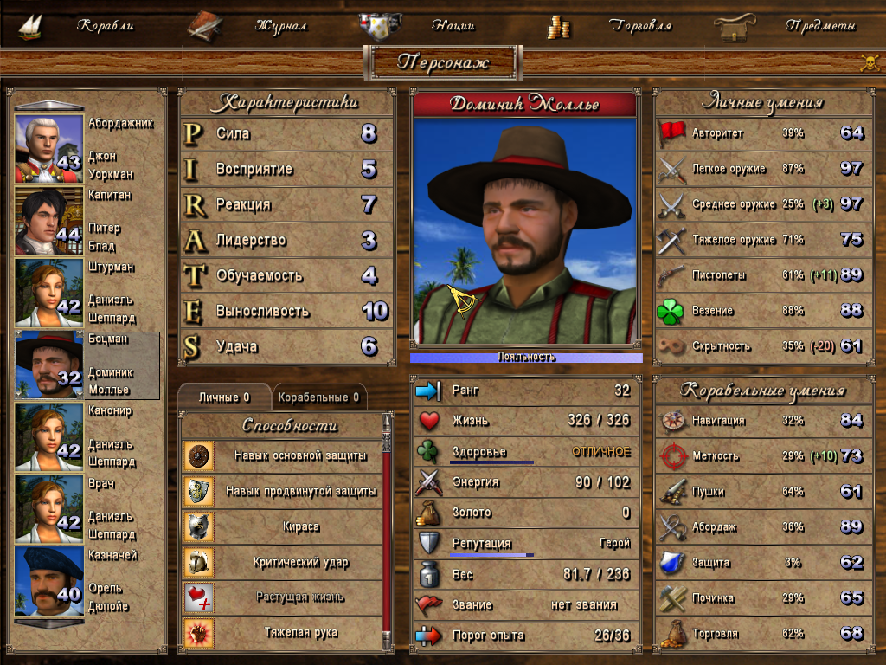
Task: Click the skull and crossbones exit icon
Action: (870, 62)
